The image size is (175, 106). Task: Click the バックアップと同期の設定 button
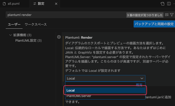(154, 24)
